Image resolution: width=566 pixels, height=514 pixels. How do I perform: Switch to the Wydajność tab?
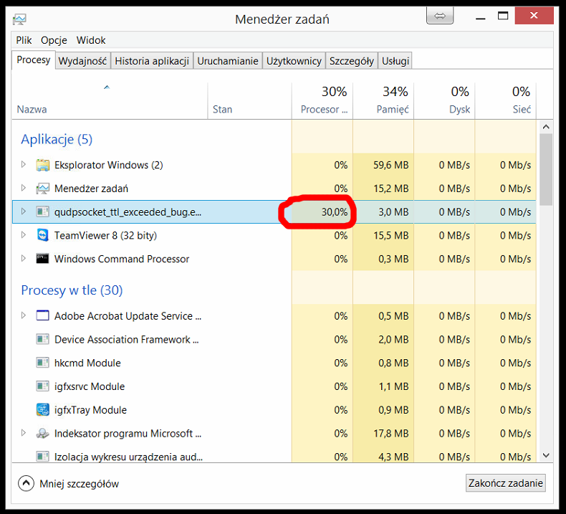[x=82, y=62]
